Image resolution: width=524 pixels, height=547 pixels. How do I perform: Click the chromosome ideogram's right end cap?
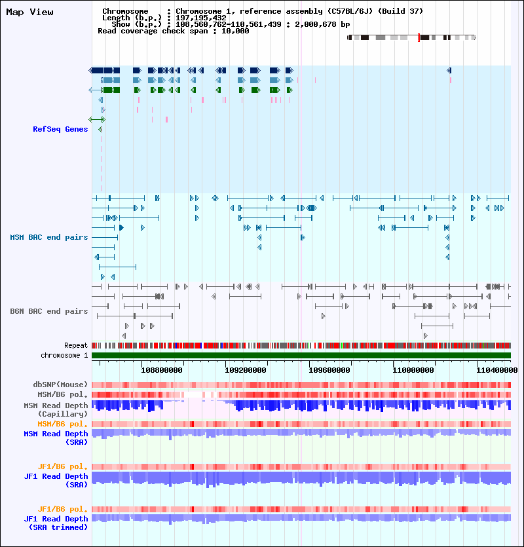coord(474,38)
